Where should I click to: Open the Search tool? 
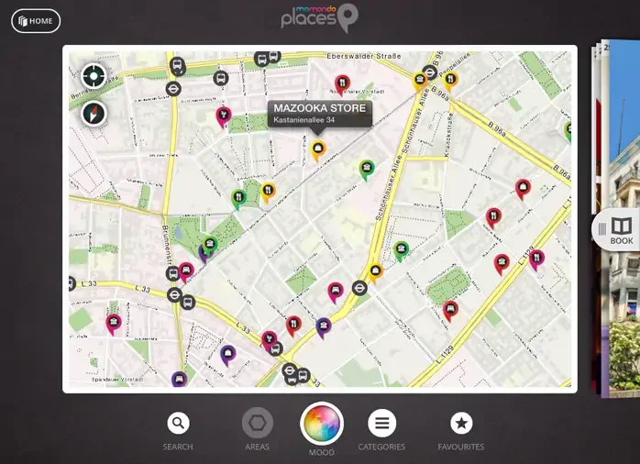coord(178,423)
